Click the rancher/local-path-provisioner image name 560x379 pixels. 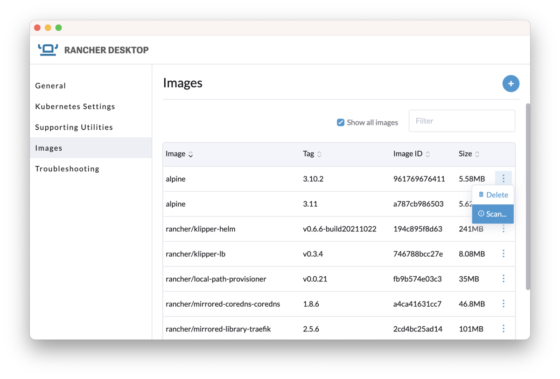tap(216, 279)
